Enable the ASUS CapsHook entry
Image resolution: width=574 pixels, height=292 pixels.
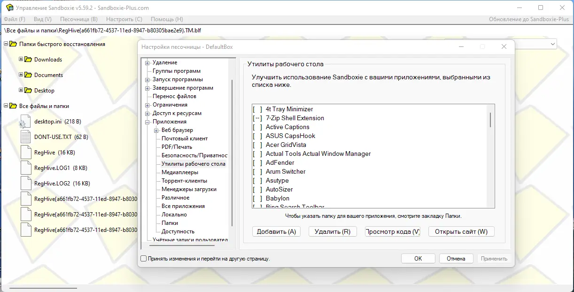click(x=257, y=136)
